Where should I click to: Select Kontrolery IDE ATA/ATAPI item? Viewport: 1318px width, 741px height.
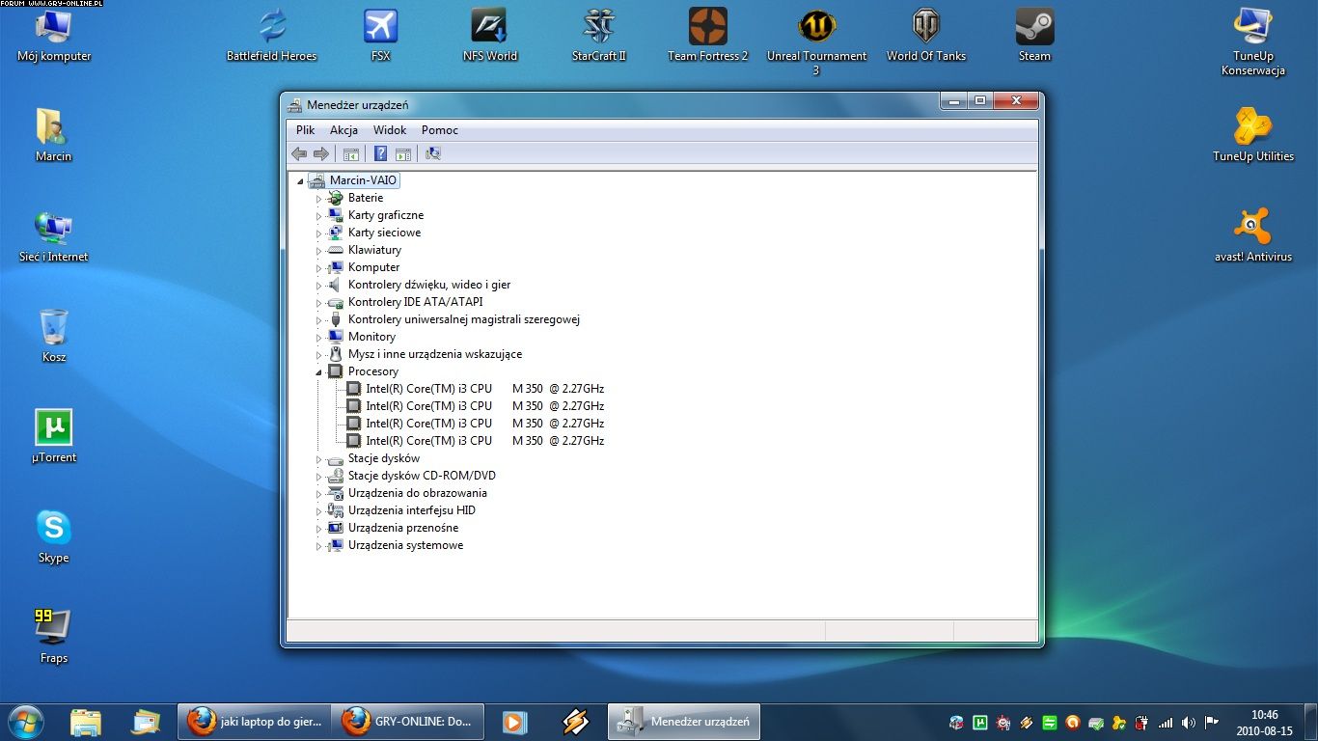[415, 302]
